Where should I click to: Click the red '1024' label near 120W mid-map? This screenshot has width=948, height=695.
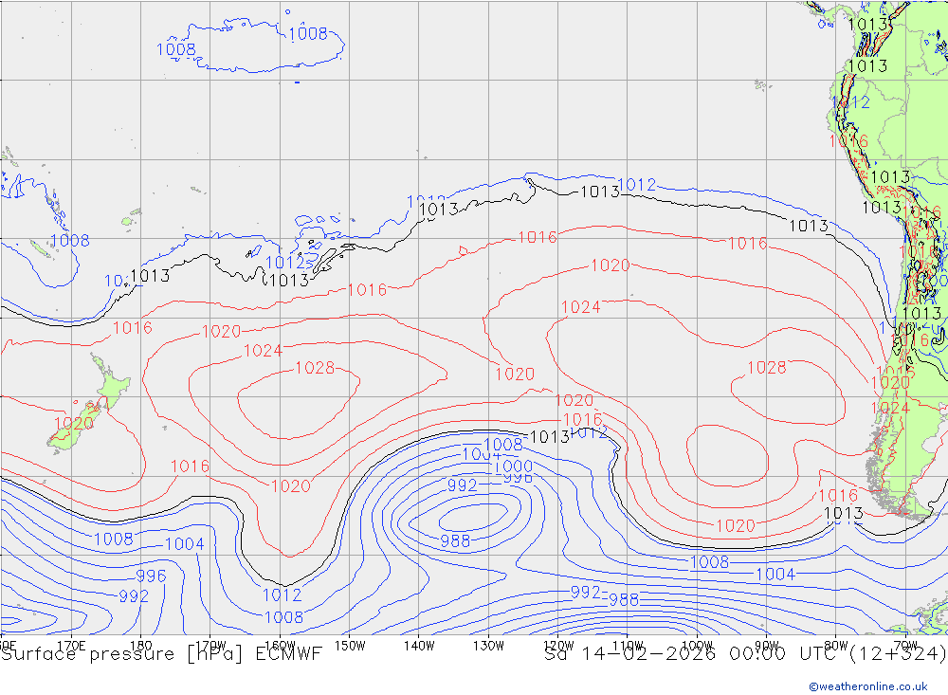tap(581, 307)
